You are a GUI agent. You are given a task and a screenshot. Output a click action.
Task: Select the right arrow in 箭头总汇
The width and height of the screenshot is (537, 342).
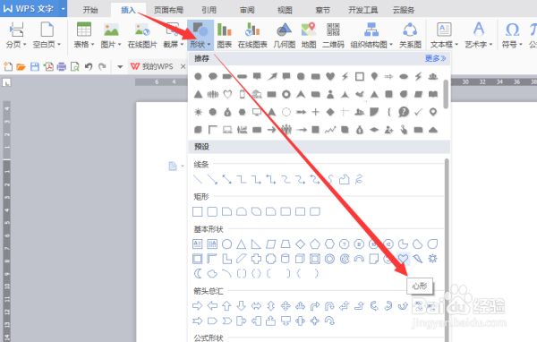pos(197,305)
